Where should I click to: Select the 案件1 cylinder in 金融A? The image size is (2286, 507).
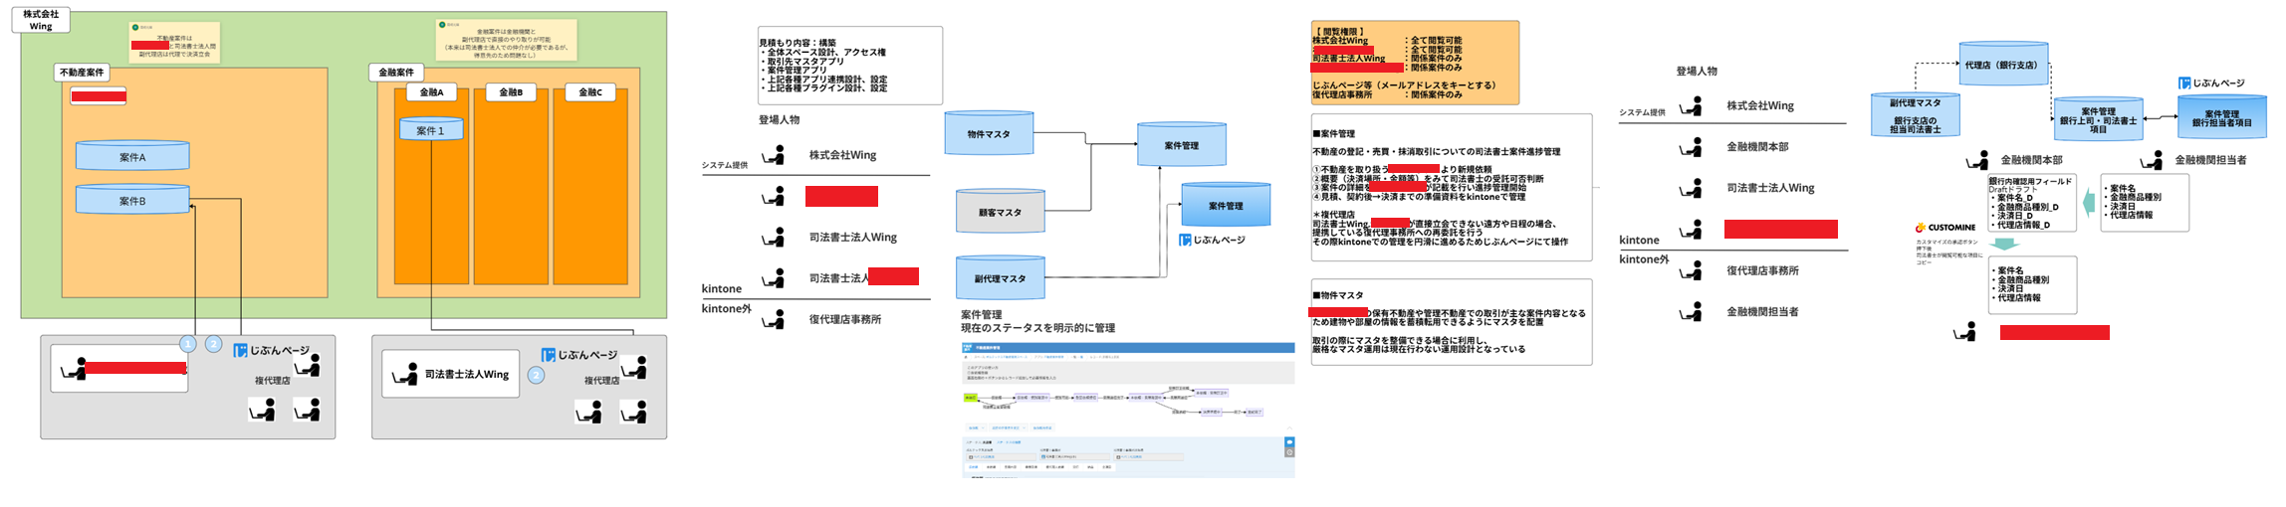[430, 130]
